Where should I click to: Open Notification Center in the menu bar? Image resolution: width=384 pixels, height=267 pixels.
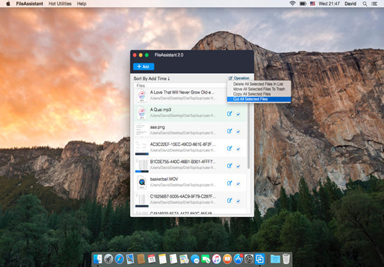coord(374,4)
